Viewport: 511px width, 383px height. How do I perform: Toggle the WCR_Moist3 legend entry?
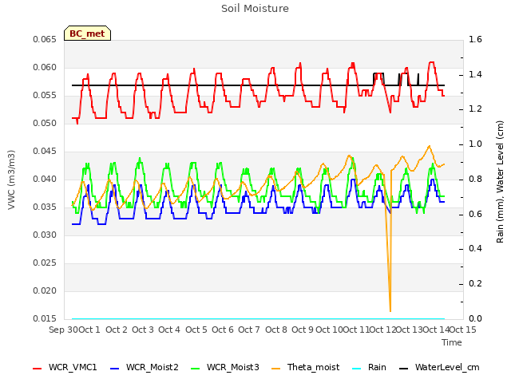point(225,367)
